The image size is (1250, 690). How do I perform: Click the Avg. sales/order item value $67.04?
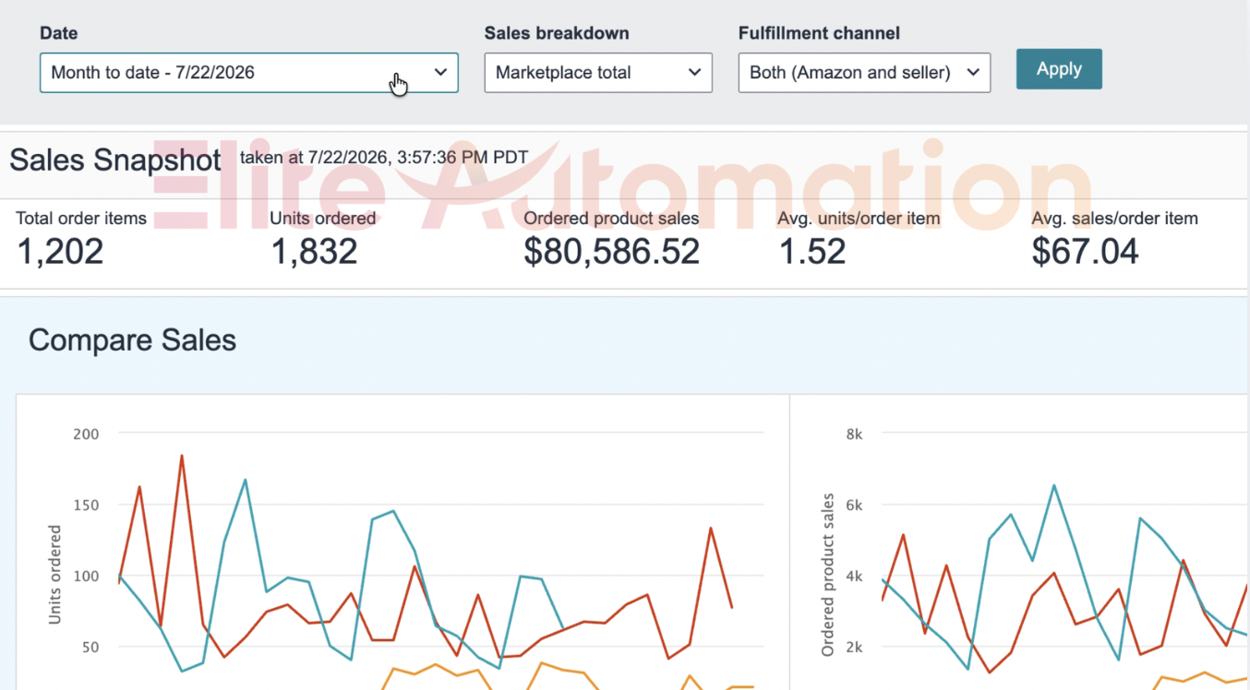tap(1086, 251)
